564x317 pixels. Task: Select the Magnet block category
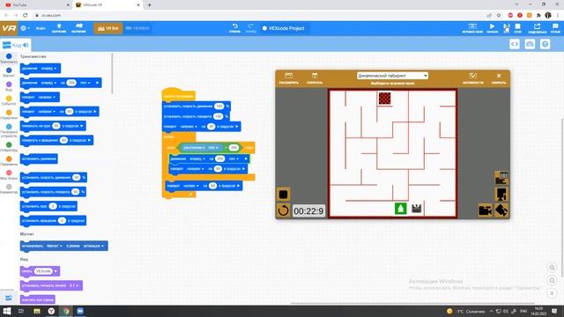tap(9, 72)
